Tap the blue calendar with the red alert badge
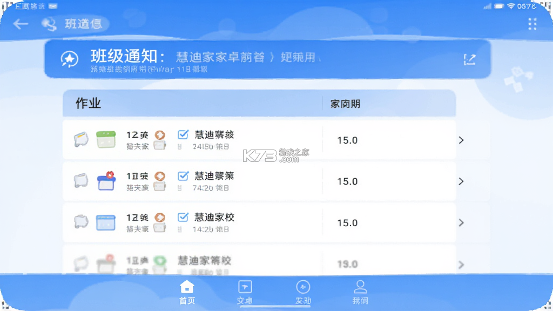 (106, 180)
